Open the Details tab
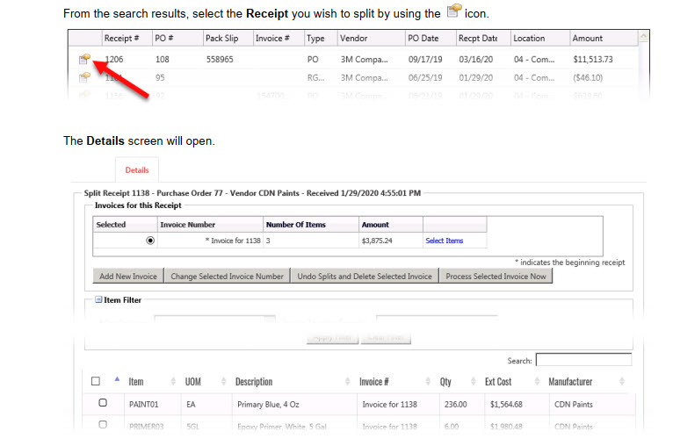 [x=137, y=169]
